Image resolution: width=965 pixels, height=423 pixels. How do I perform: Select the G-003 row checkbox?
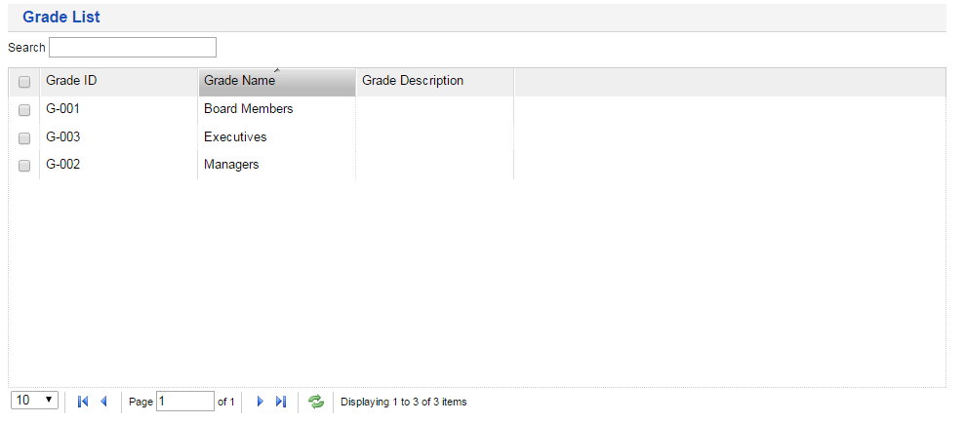coord(24,138)
